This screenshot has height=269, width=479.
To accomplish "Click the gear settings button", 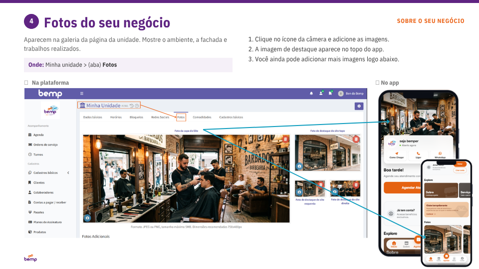I will pyautogui.click(x=359, y=106).
